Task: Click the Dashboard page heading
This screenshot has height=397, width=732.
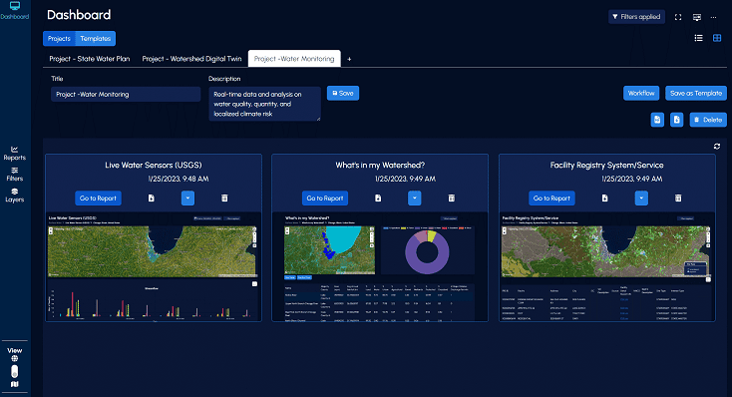Action: [79, 15]
